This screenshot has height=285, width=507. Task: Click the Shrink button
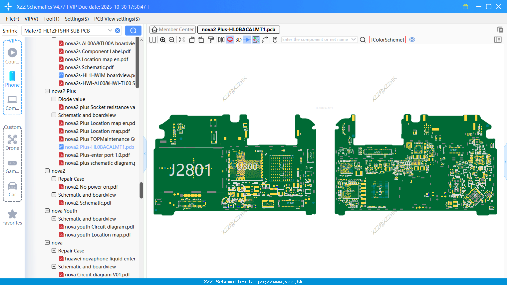coord(10,31)
